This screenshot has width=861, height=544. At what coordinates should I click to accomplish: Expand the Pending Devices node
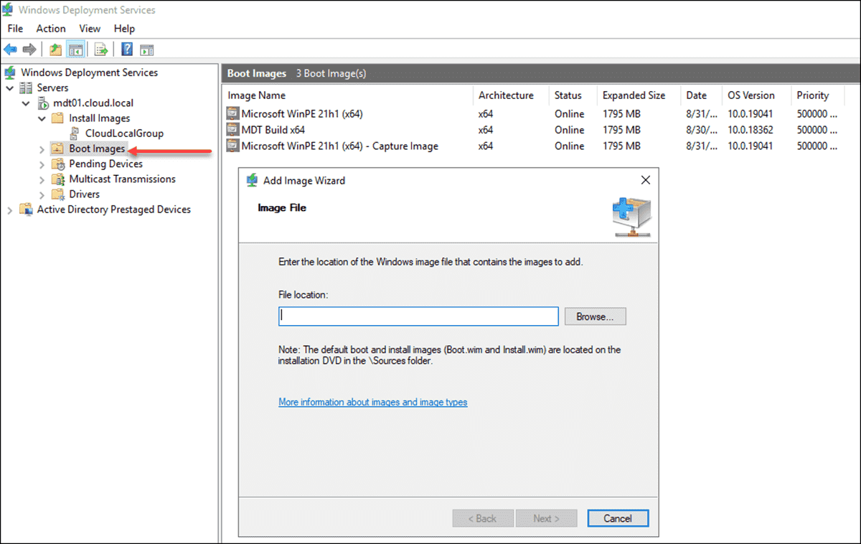[x=42, y=164]
